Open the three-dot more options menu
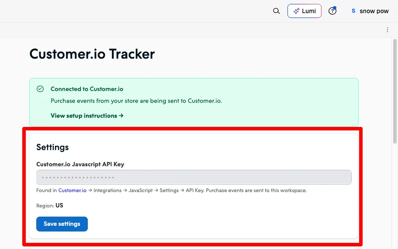 click(x=388, y=30)
